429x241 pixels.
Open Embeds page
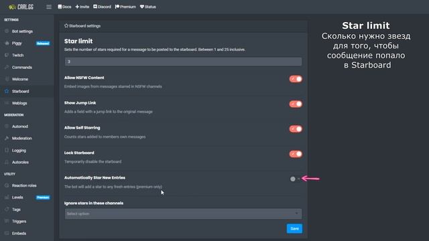[x=19, y=234]
